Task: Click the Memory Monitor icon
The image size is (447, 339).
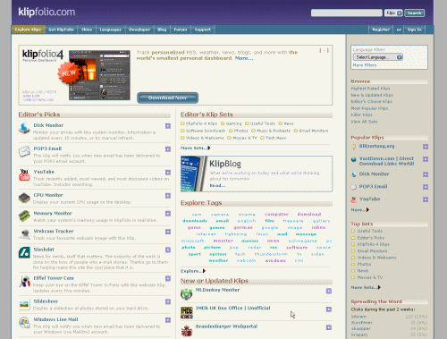Action: (x=24, y=216)
